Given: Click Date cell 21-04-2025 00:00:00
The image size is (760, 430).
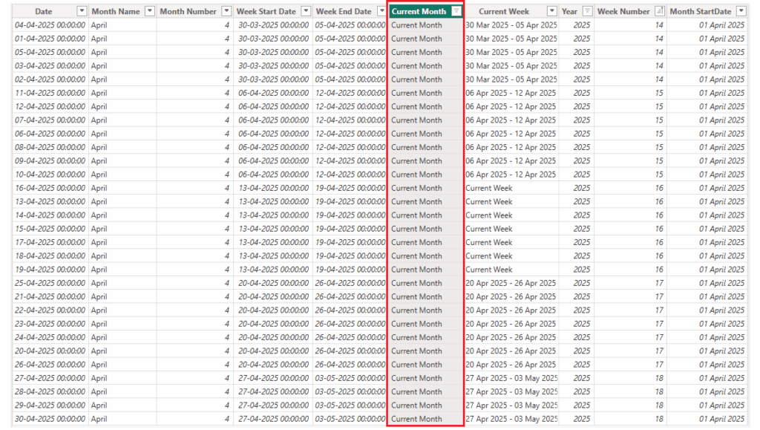Looking at the screenshot, I should point(50,296).
